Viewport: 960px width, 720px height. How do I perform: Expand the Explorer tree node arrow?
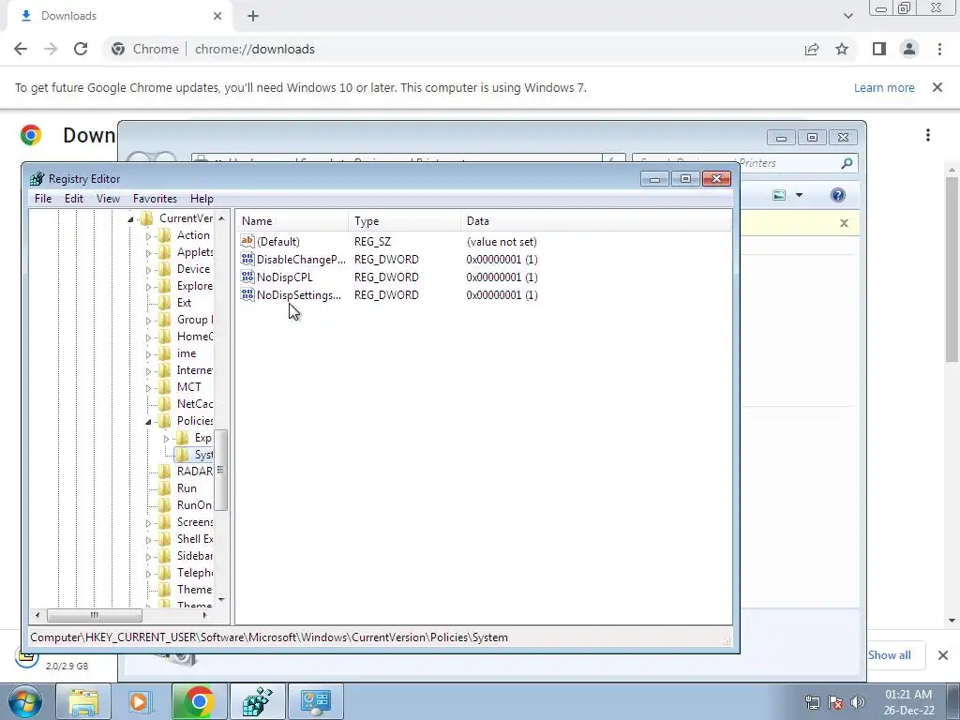[148, 287]
